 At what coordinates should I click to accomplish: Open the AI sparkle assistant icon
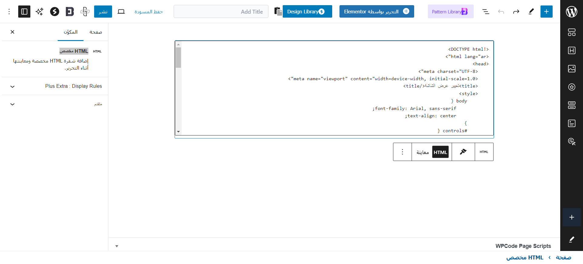point(39,12)
